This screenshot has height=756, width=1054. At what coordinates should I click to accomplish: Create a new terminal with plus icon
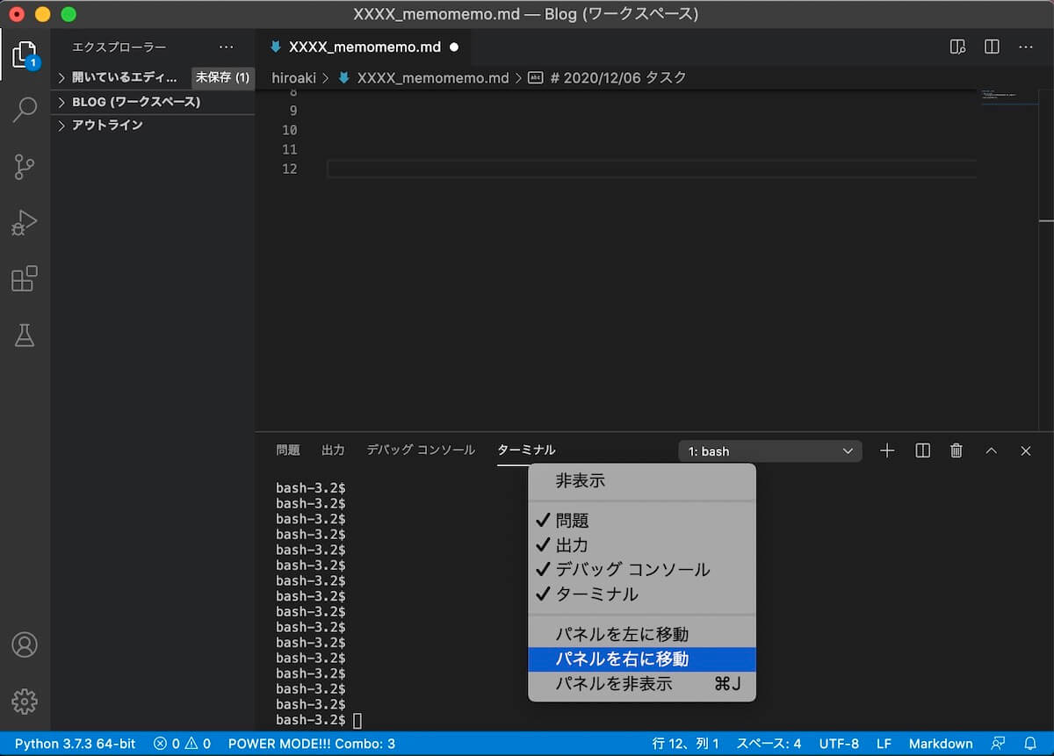pyautogui.click(x=887, y=450)
